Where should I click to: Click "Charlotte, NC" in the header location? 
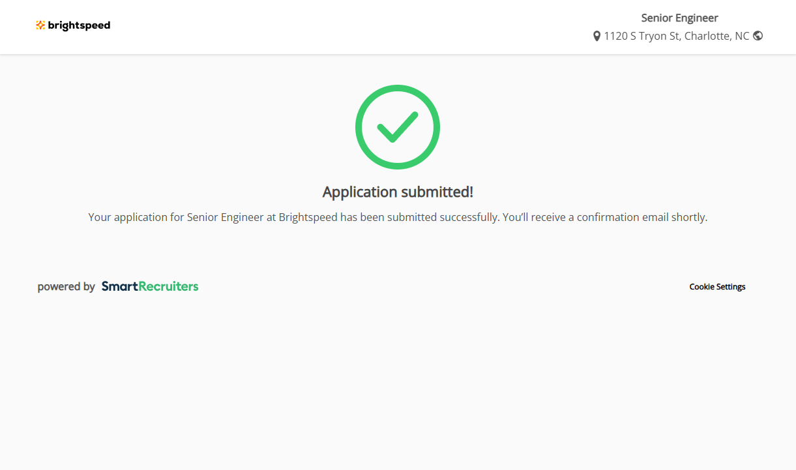[x=716, y=36]
